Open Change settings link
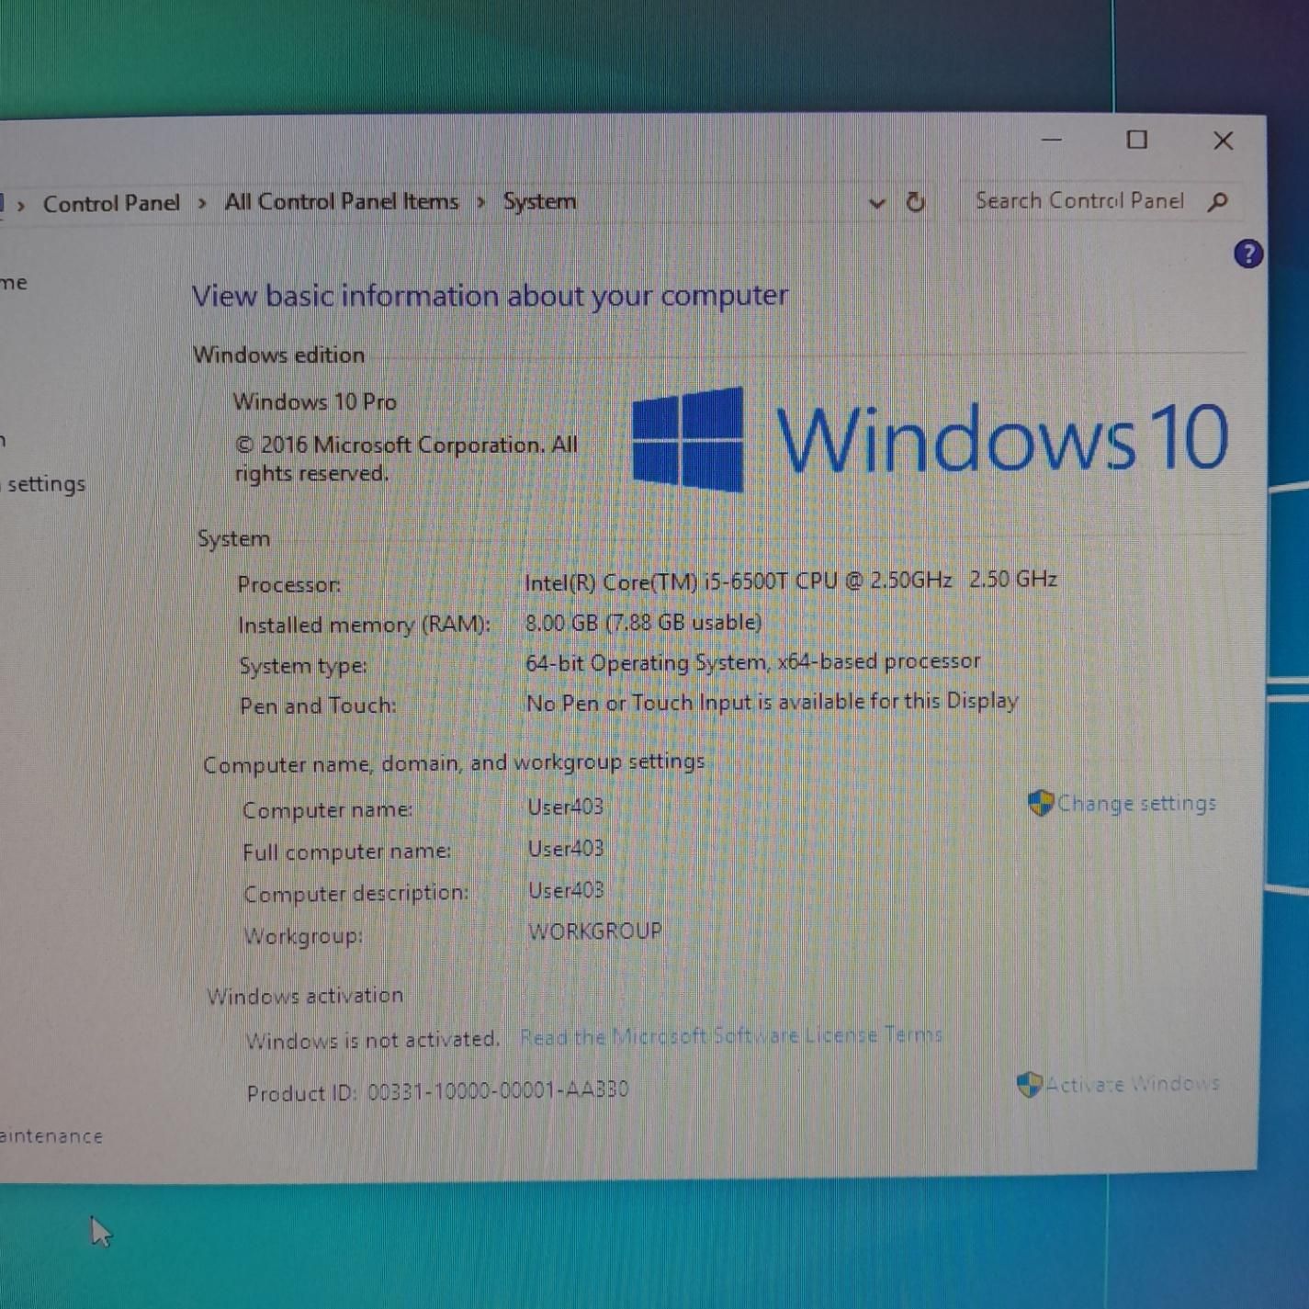Image resolution: width=1309 pixels, height=1309 pixels. (x=1136, y=804)
